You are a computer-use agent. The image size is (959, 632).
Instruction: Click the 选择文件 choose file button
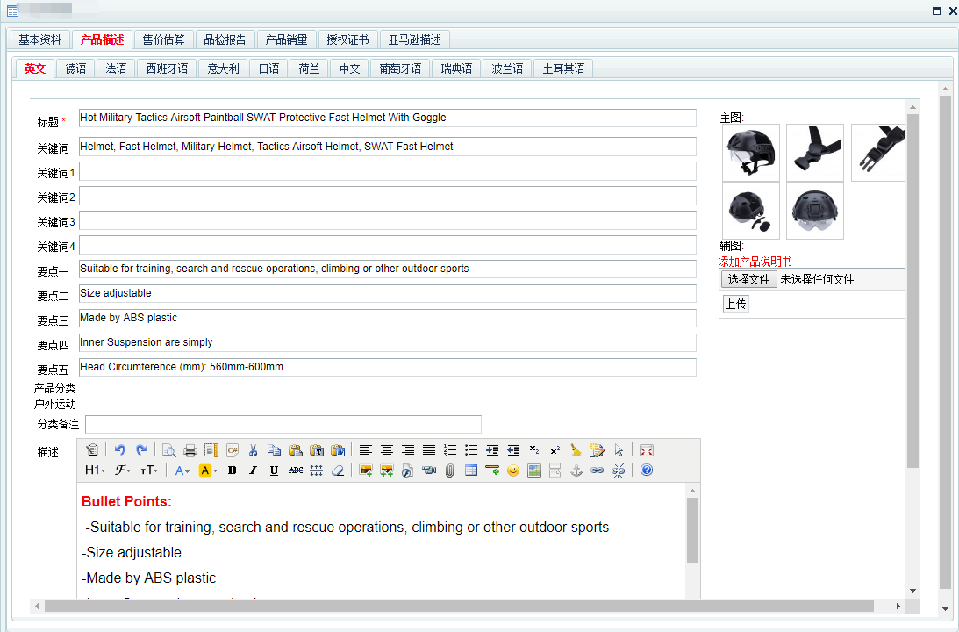click(748, 280)
